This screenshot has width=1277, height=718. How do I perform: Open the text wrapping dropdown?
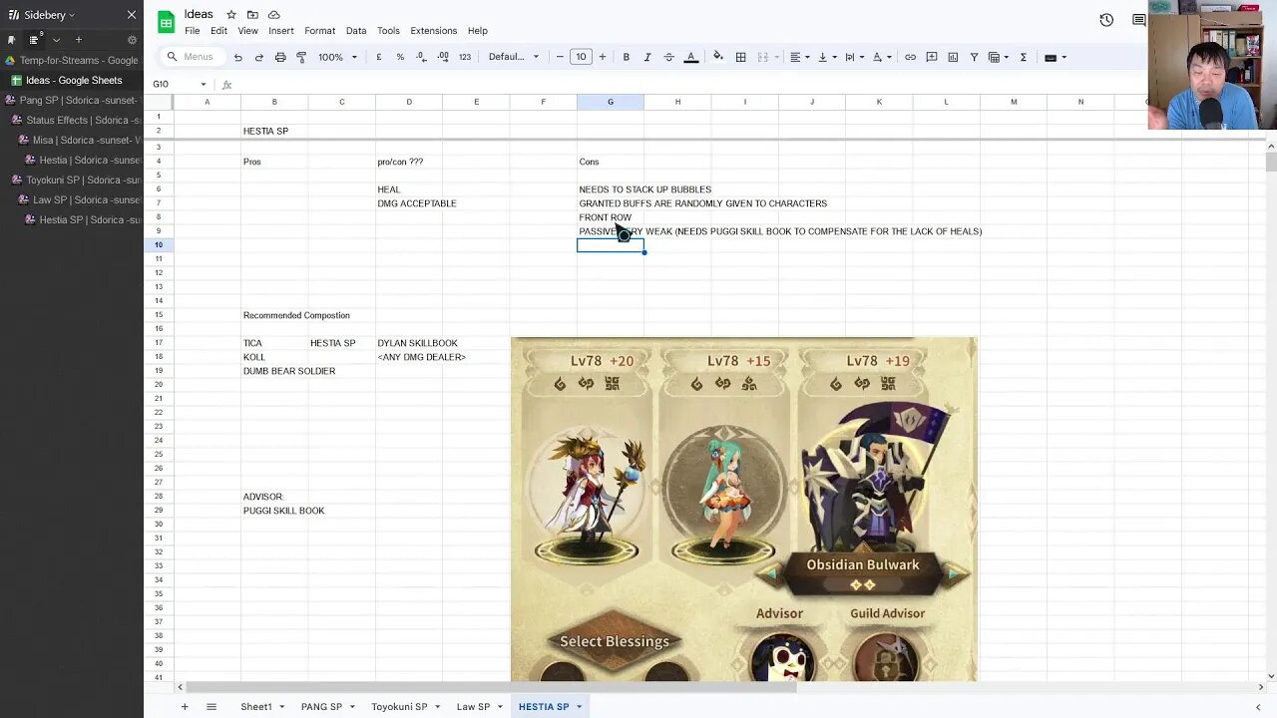854,57
